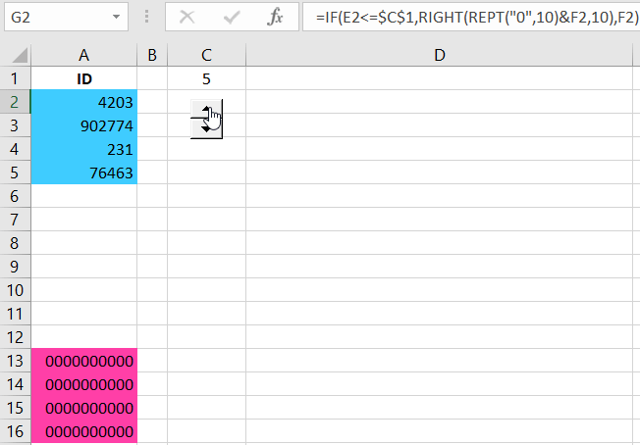640x445 pixels.
Task: Select row 2 header
Action: 15,102
